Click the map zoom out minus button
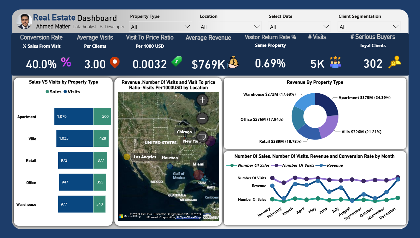Viewport: 420px width, 238px height. 202,118
